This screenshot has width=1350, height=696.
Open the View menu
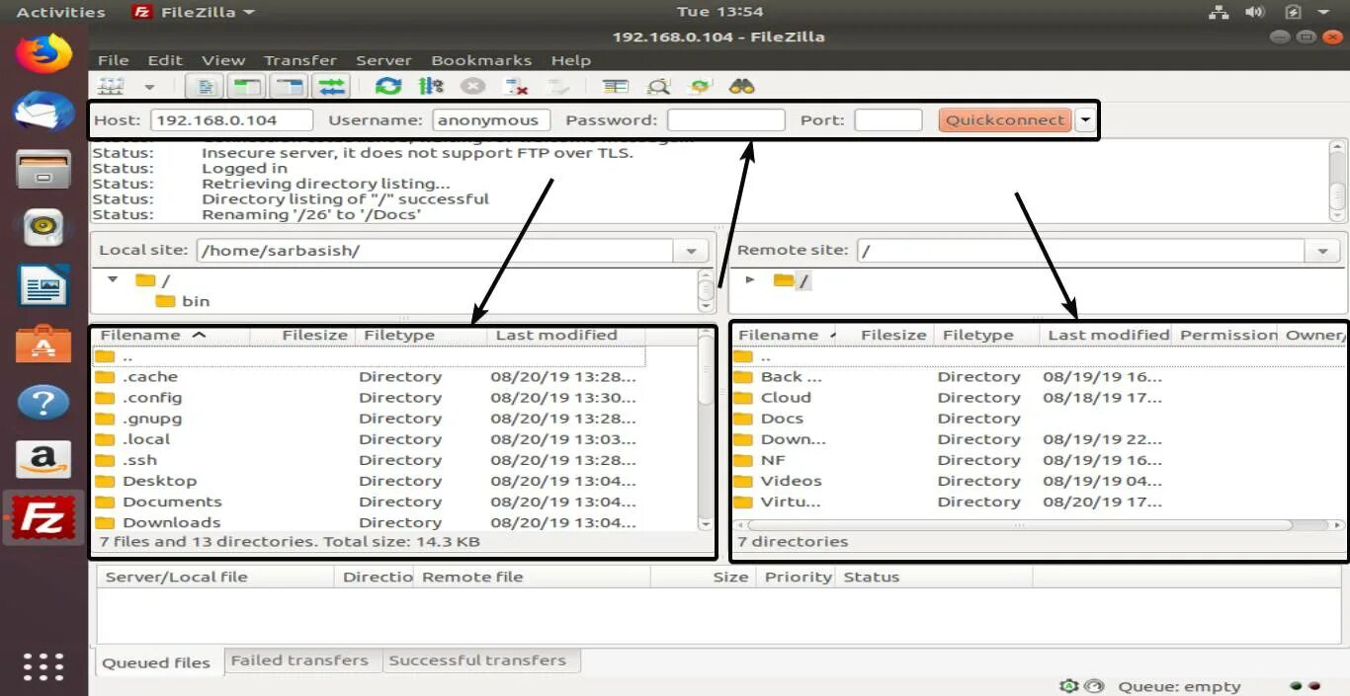[x=223, y=60]
